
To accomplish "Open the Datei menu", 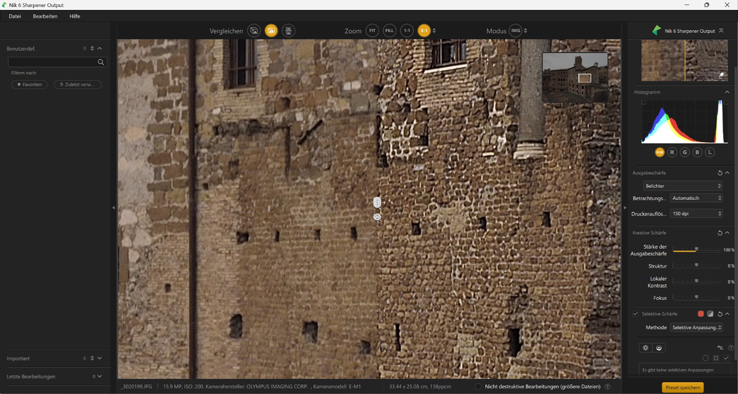I will 15,16.
